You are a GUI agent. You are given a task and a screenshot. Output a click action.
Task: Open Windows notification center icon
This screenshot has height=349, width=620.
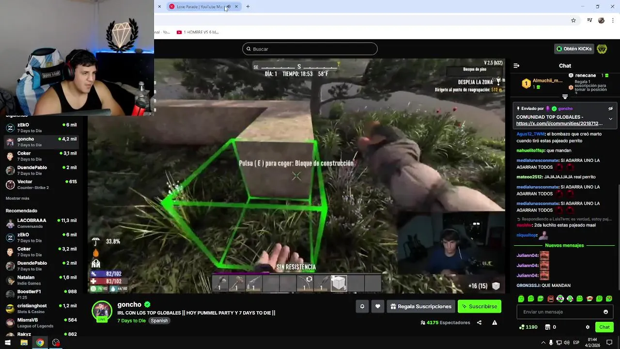(x=609, y=343)
